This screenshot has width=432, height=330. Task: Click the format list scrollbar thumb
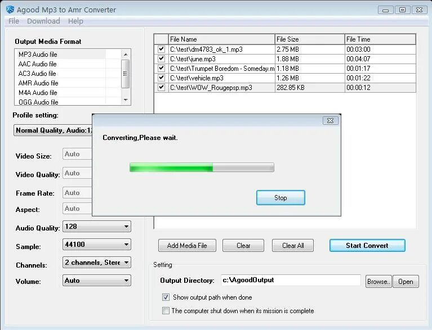click(126, 74)
